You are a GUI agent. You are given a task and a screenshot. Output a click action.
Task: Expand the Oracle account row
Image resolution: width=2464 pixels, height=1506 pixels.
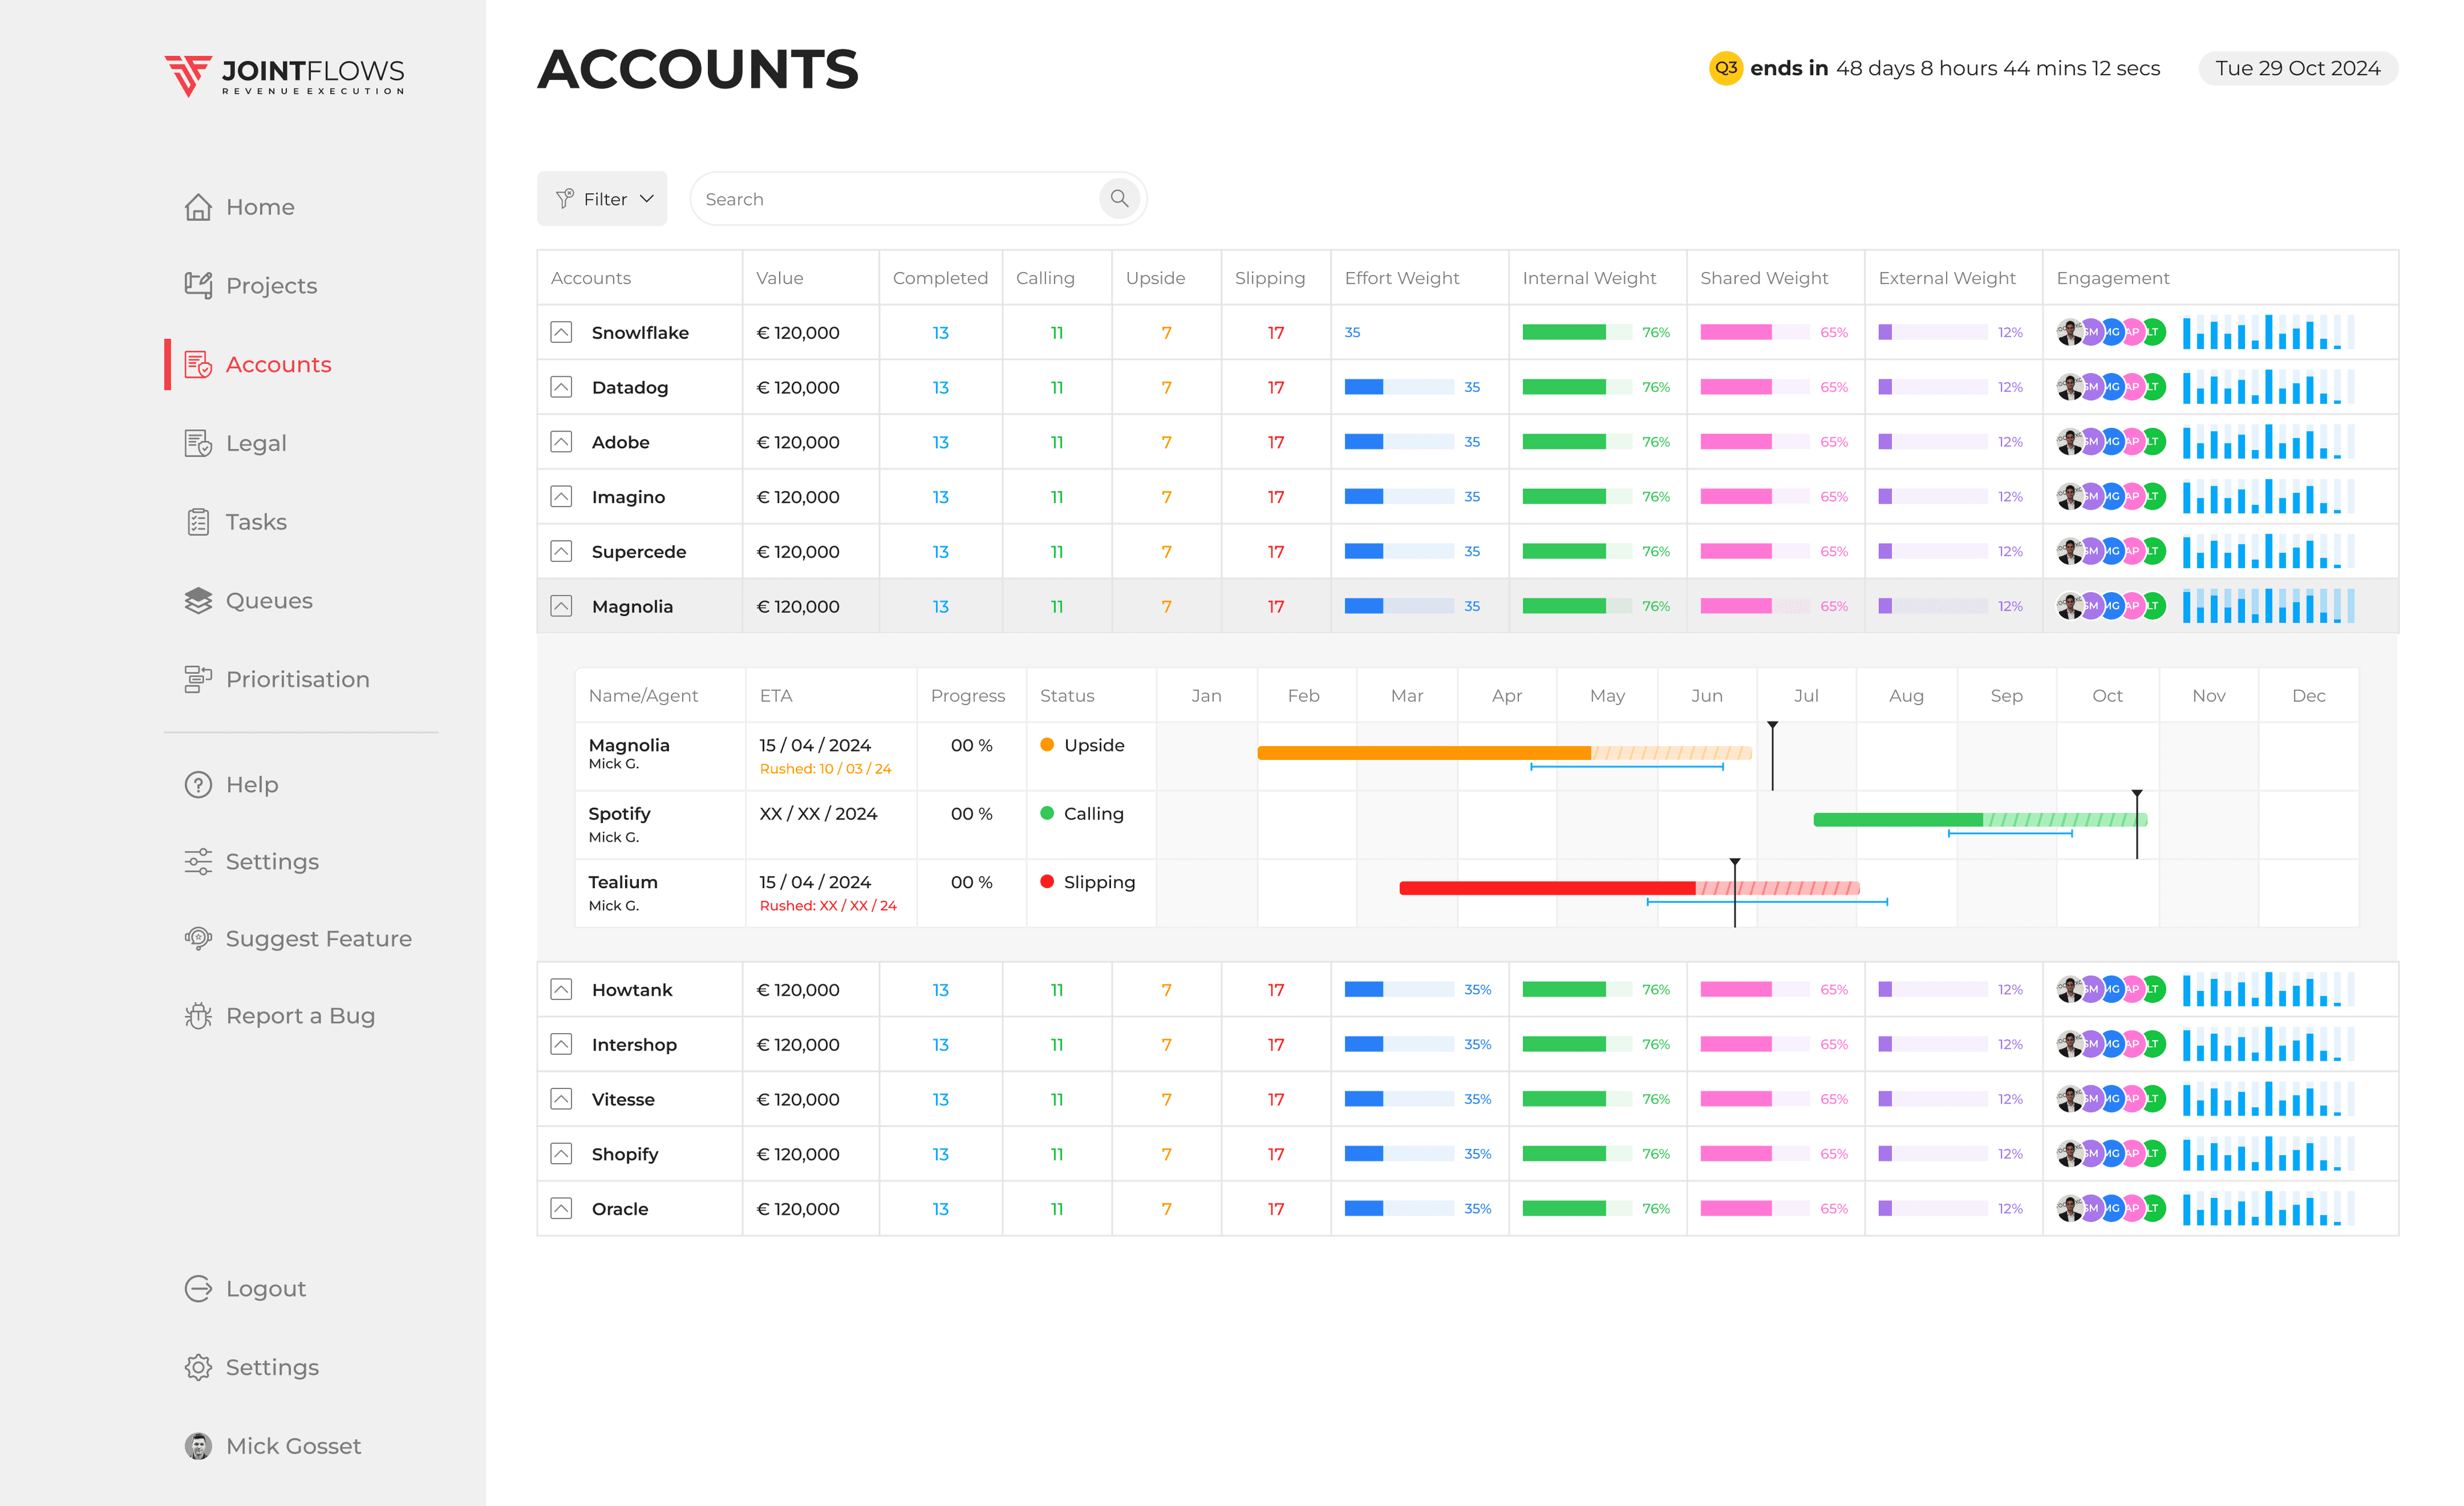[561, 1209]
